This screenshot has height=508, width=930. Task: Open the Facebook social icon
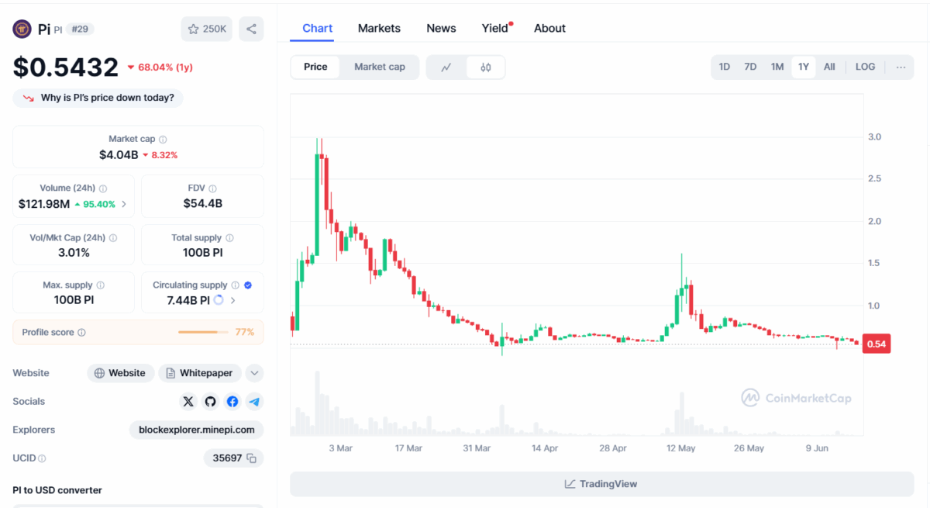pos(232,402)
